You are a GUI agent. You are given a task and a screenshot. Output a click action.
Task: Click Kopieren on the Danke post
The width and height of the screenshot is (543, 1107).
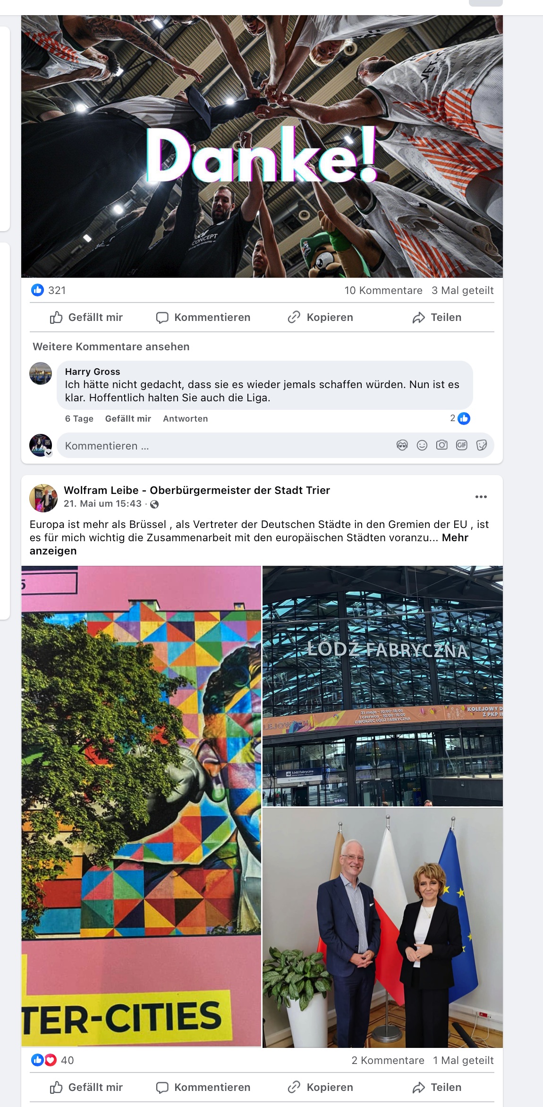click(321, 318)
